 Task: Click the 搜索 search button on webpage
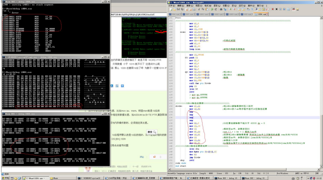coord(151,132)
